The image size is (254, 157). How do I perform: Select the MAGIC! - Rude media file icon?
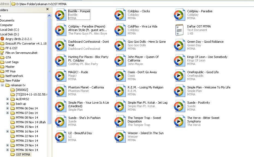60,76
